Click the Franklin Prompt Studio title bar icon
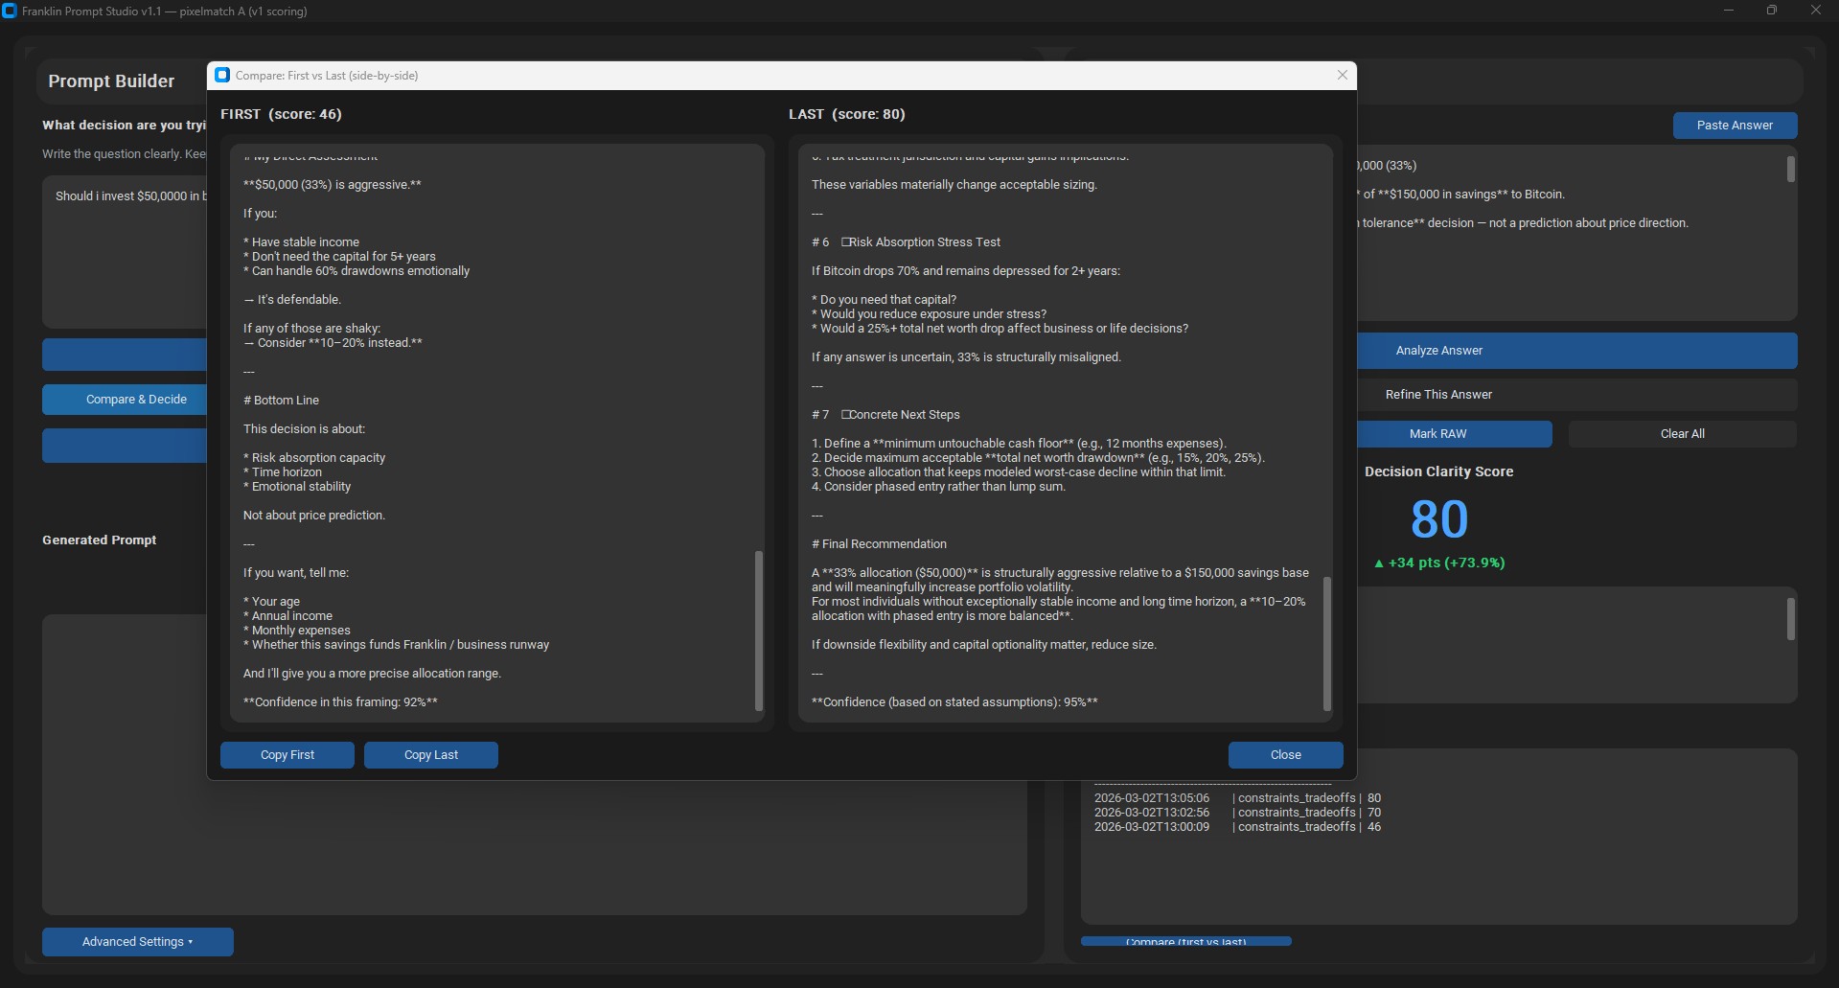 click(x=10, y=11)
